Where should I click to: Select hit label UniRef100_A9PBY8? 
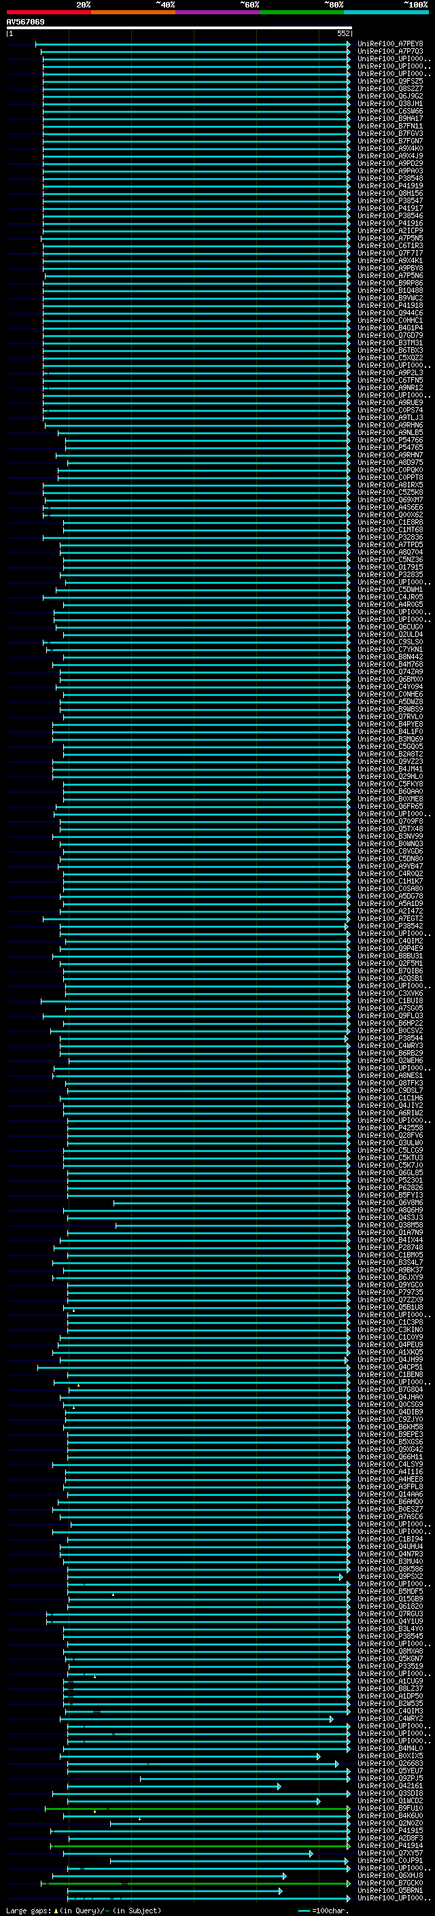click(x=390, y=268)
